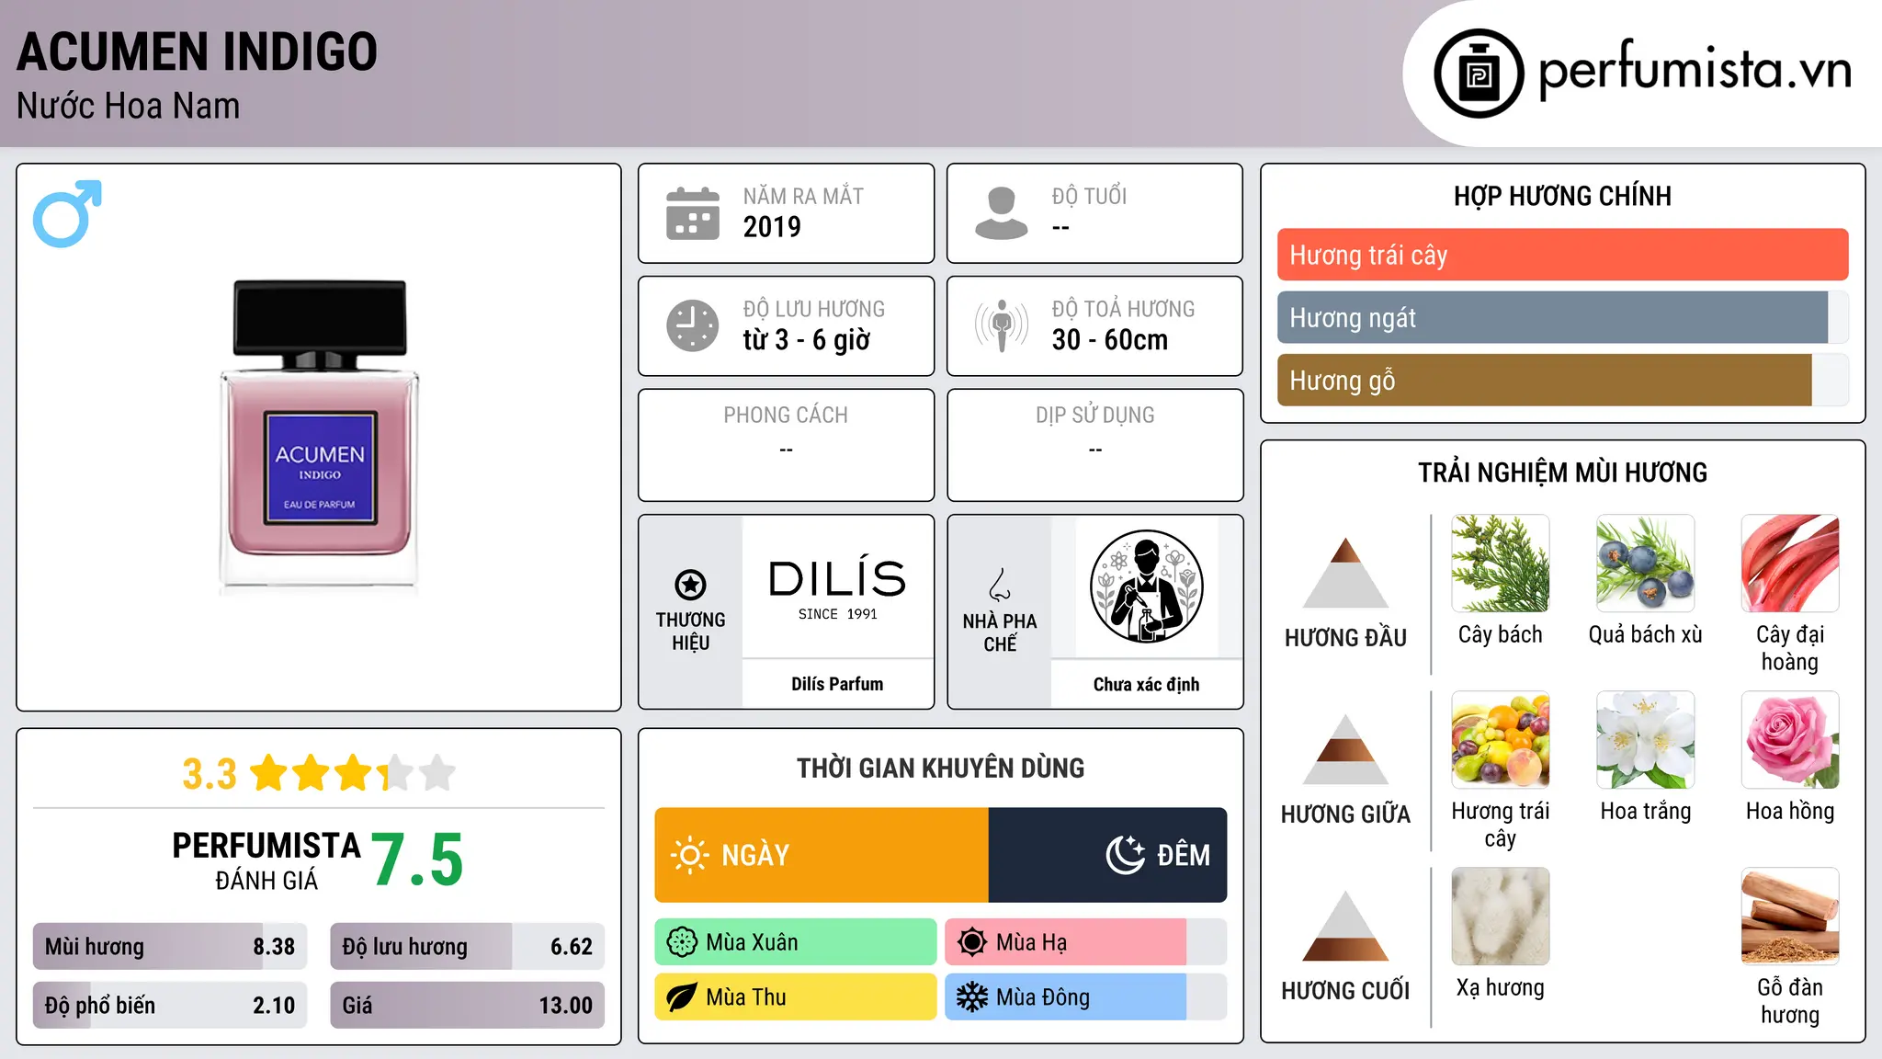Select the Đêm nighttime bar
The width and height of the screenshot is (1882, 1059).
[x=1107, y=855]
